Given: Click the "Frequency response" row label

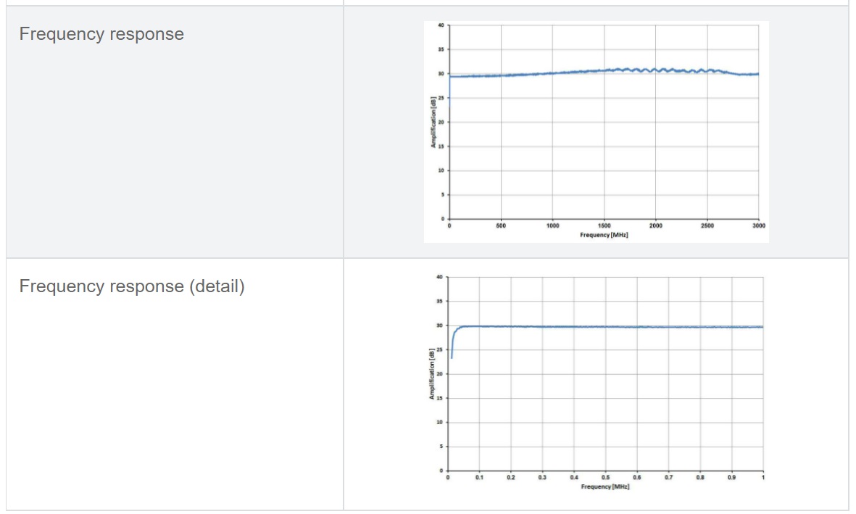Looking at the screenshot, I should [101, 34].
